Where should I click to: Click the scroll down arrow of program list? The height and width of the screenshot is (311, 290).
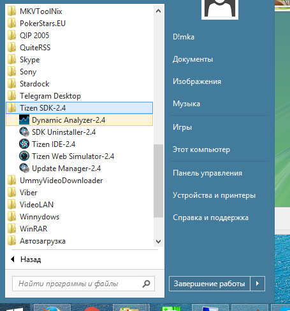[158, 242]
